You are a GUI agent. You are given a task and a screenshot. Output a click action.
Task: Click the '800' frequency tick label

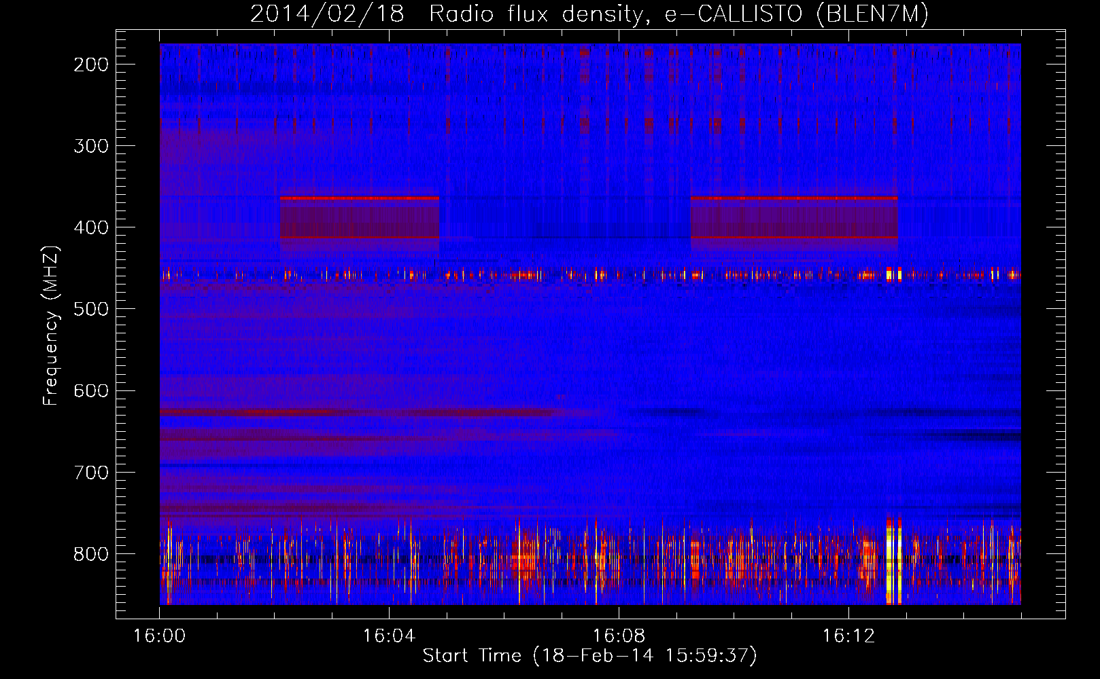pyautogui.click(x=90, y=554)
